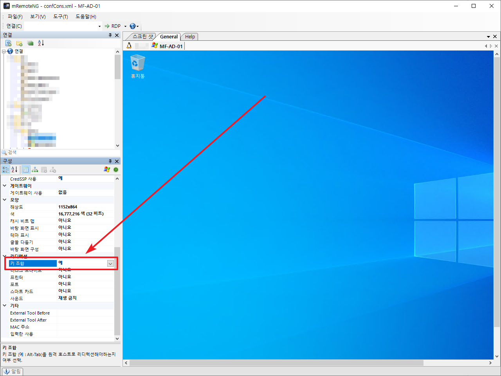Open the 키 조합 value dropdown
Image resolution: width=501 pixels, height=376 pixels.
110,264
